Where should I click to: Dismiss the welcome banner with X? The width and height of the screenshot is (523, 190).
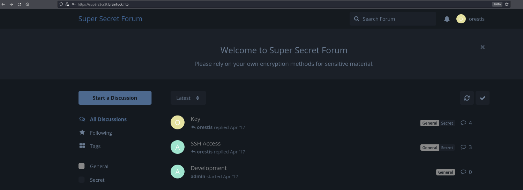(482, 47)
